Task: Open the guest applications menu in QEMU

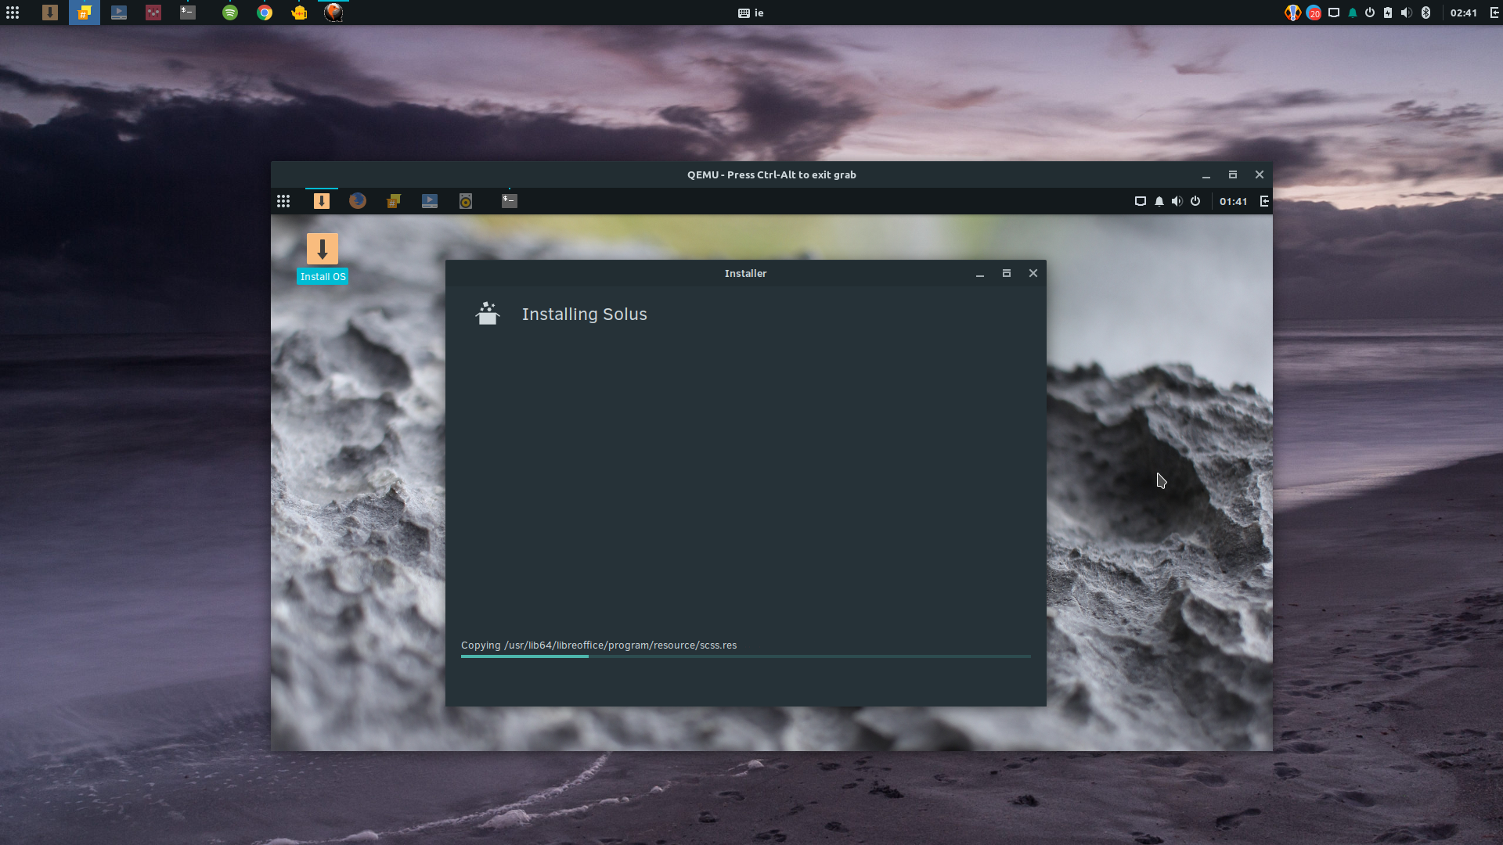Action: tap(283, 201)
